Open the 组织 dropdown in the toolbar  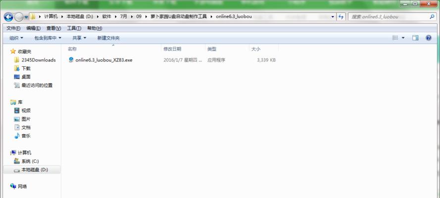click(16, 38)
